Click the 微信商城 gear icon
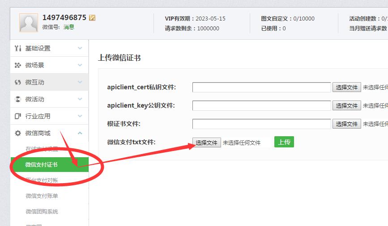The width and height of the screenshot is (388, 226). point(18,133)
